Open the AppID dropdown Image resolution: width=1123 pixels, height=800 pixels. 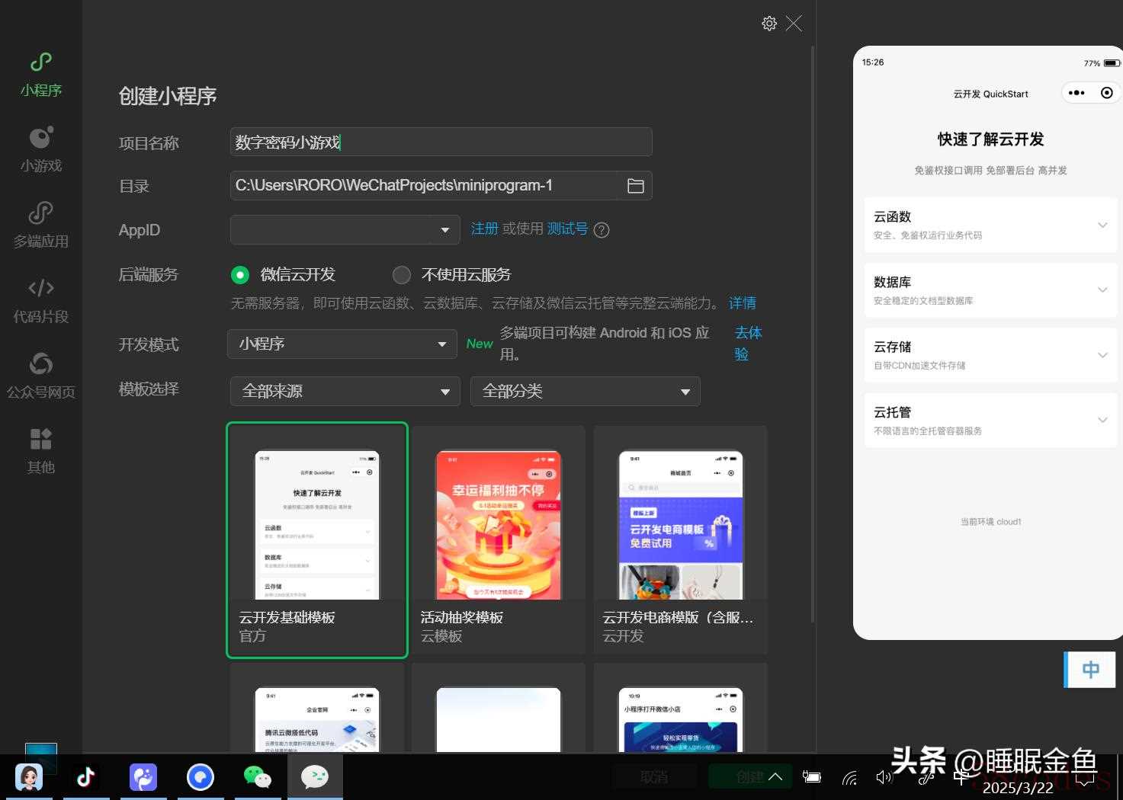(x=345, y=230)
